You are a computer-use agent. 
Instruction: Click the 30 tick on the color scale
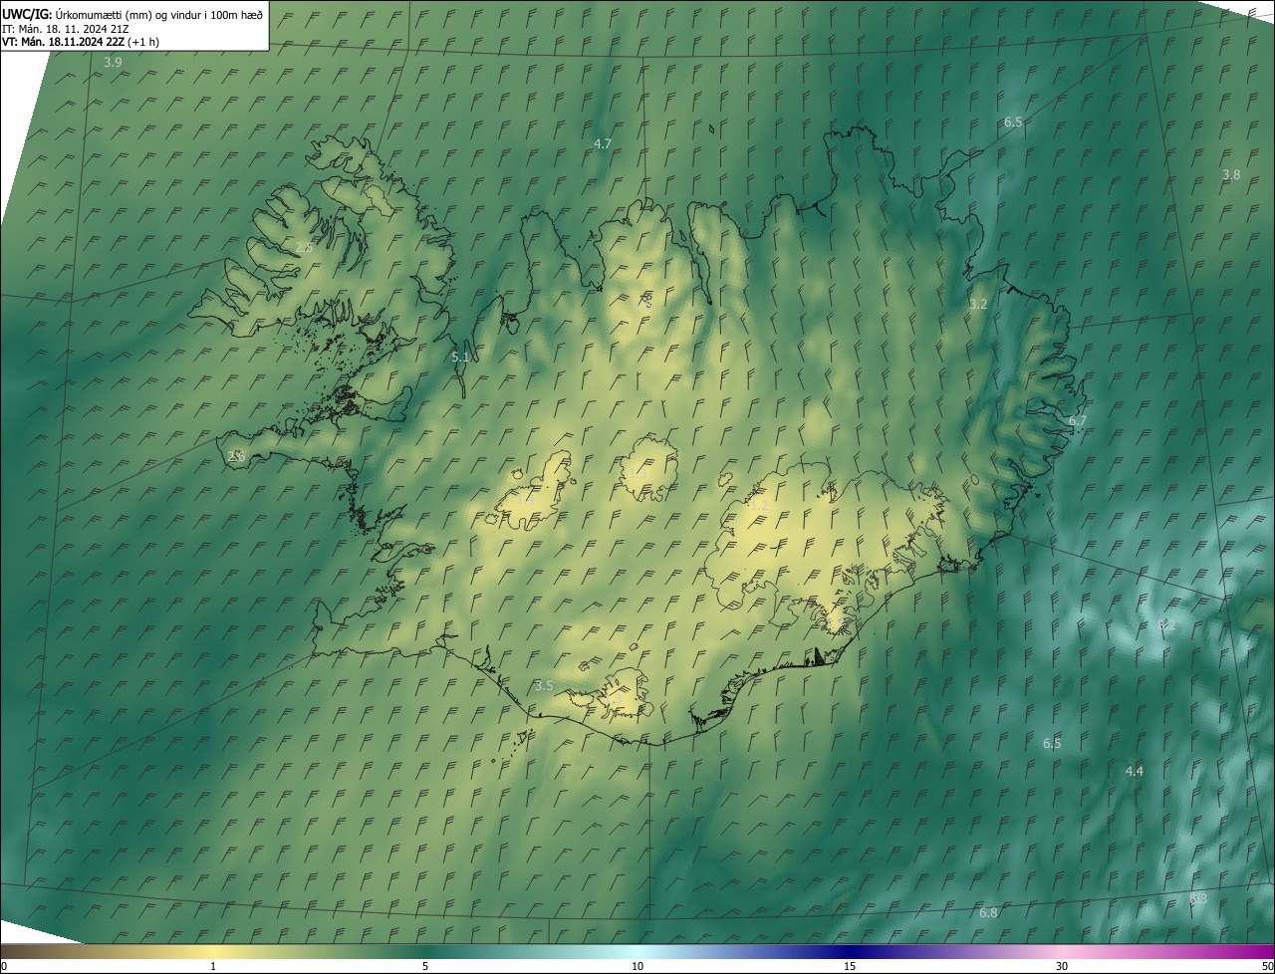[1062, 966]
